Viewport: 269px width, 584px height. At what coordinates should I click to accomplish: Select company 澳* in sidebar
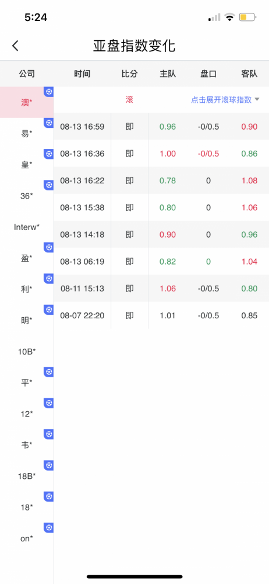coord(27,102)
